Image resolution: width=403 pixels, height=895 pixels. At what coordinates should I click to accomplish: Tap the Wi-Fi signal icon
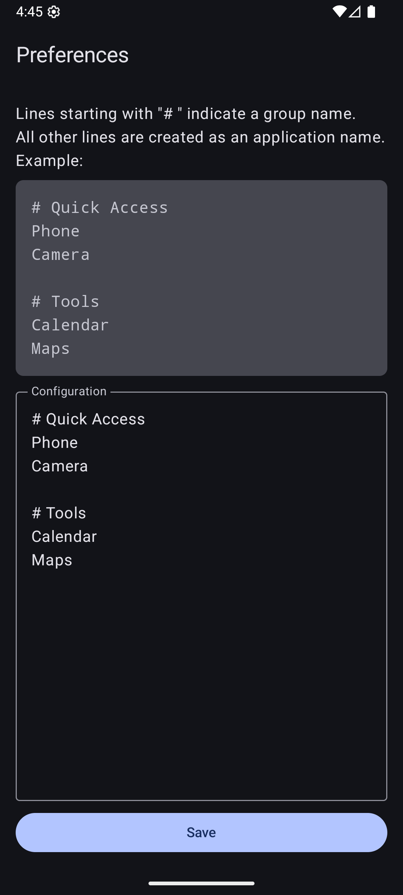(339, 12)
